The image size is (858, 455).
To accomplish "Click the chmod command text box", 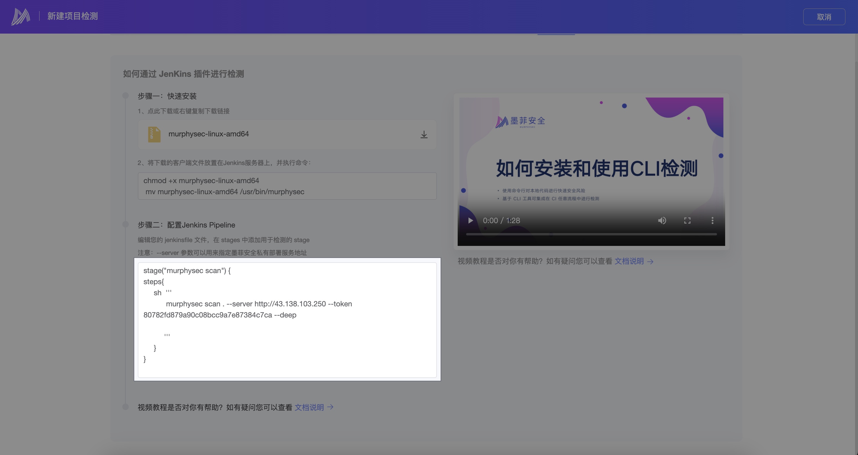I will click(287, 186).
